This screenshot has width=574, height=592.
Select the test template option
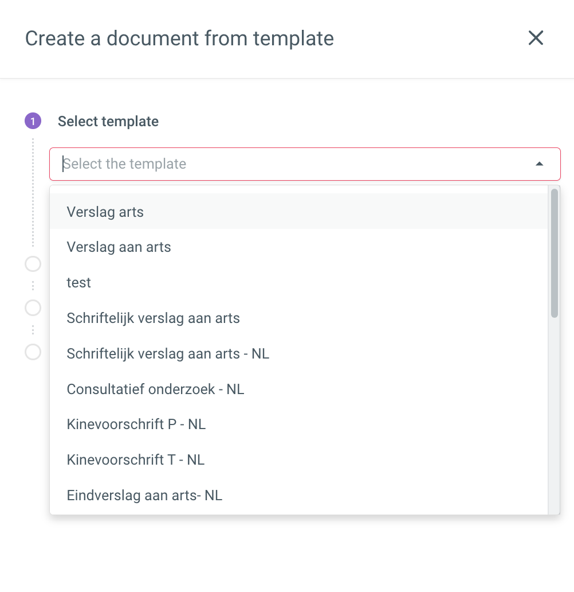[x=298, y=282]
